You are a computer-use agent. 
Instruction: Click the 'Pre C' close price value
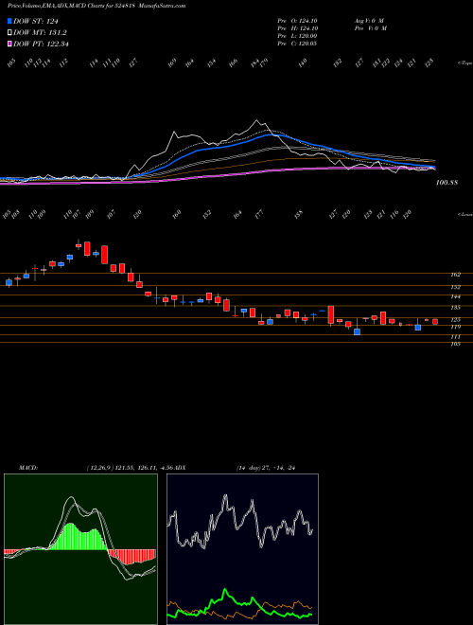pyautogui.click(x=297, y=44)
